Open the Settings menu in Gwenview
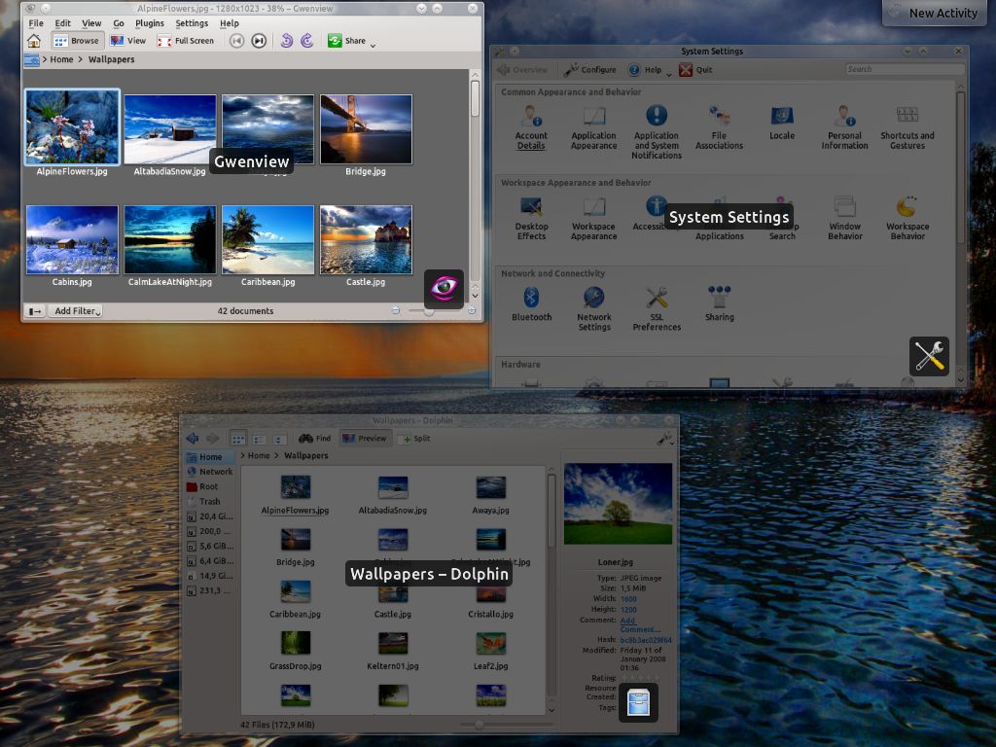The image size is (996, 747). 192,23
